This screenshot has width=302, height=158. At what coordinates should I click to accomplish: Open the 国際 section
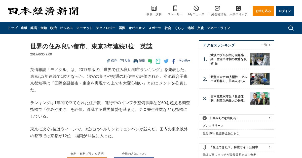click(122, 28)
